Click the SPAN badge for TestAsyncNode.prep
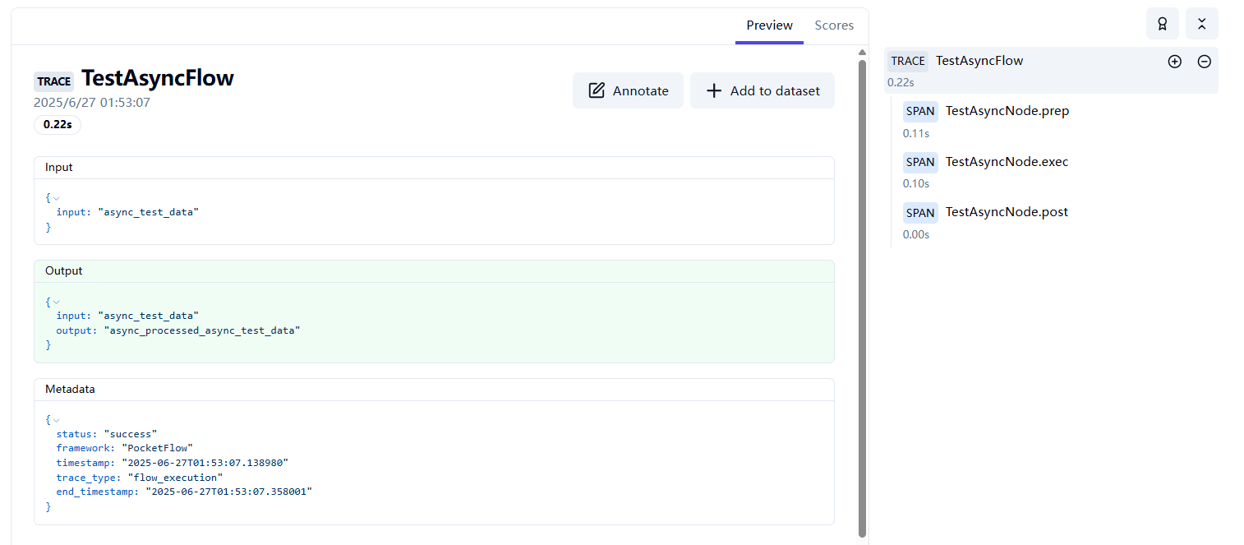The height and width of the screenshot is (545, 1244). (x=920, y=111)
